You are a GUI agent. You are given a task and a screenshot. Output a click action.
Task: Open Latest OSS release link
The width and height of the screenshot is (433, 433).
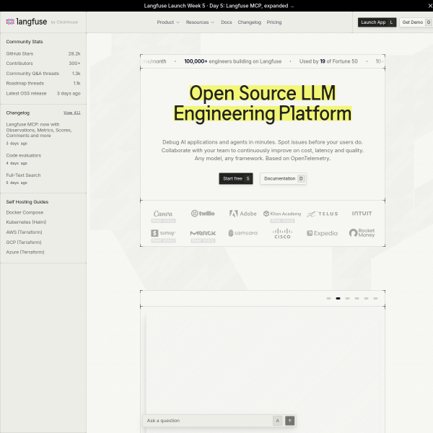click(x=43, y=93)
